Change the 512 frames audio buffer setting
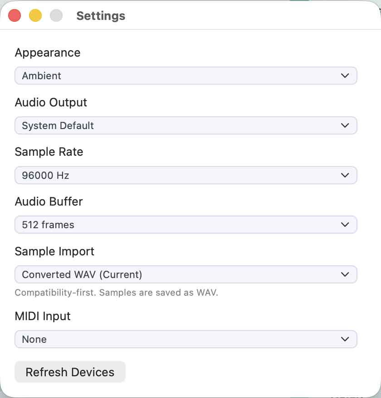This screenshot has width=381, height=398. [x=181, y=225]
